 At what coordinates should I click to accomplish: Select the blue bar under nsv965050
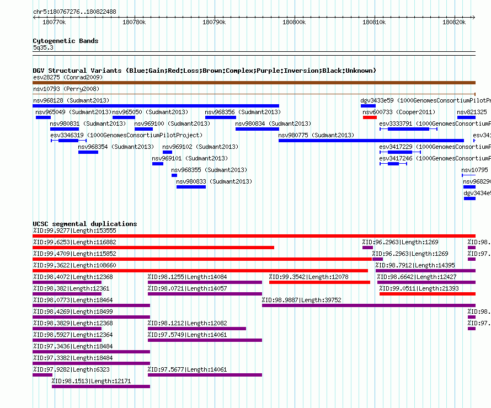124,117
